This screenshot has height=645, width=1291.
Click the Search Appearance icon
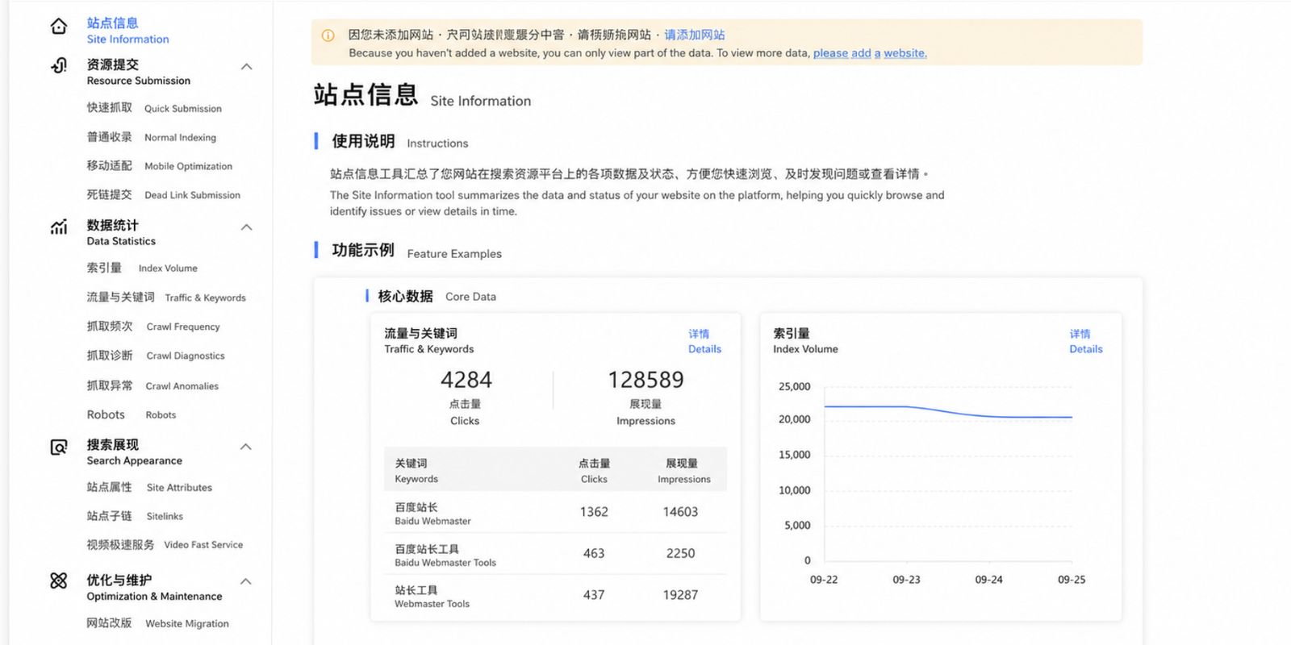click(59, 447)
